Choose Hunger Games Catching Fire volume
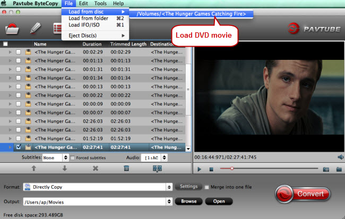The width and height of the screenshot is (345, 219). tap(191, 14)
